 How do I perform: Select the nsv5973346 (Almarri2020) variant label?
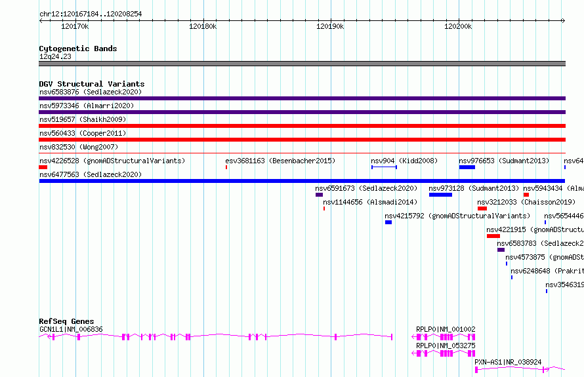coord(87,106)
